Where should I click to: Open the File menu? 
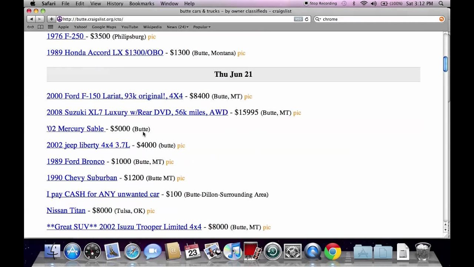pos(66,3)
